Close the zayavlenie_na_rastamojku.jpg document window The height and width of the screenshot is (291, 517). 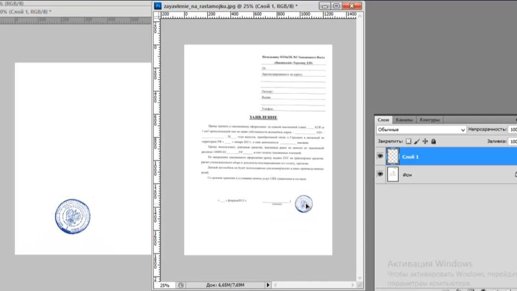pos(352,6)
